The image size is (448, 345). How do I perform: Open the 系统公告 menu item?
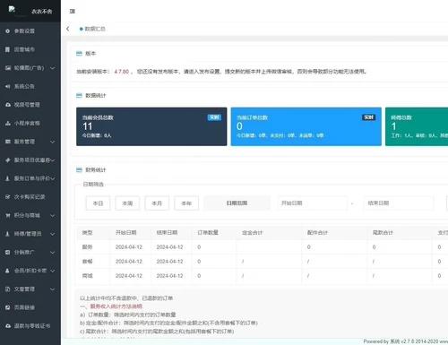pyautogui.click(x=30, y=87)
